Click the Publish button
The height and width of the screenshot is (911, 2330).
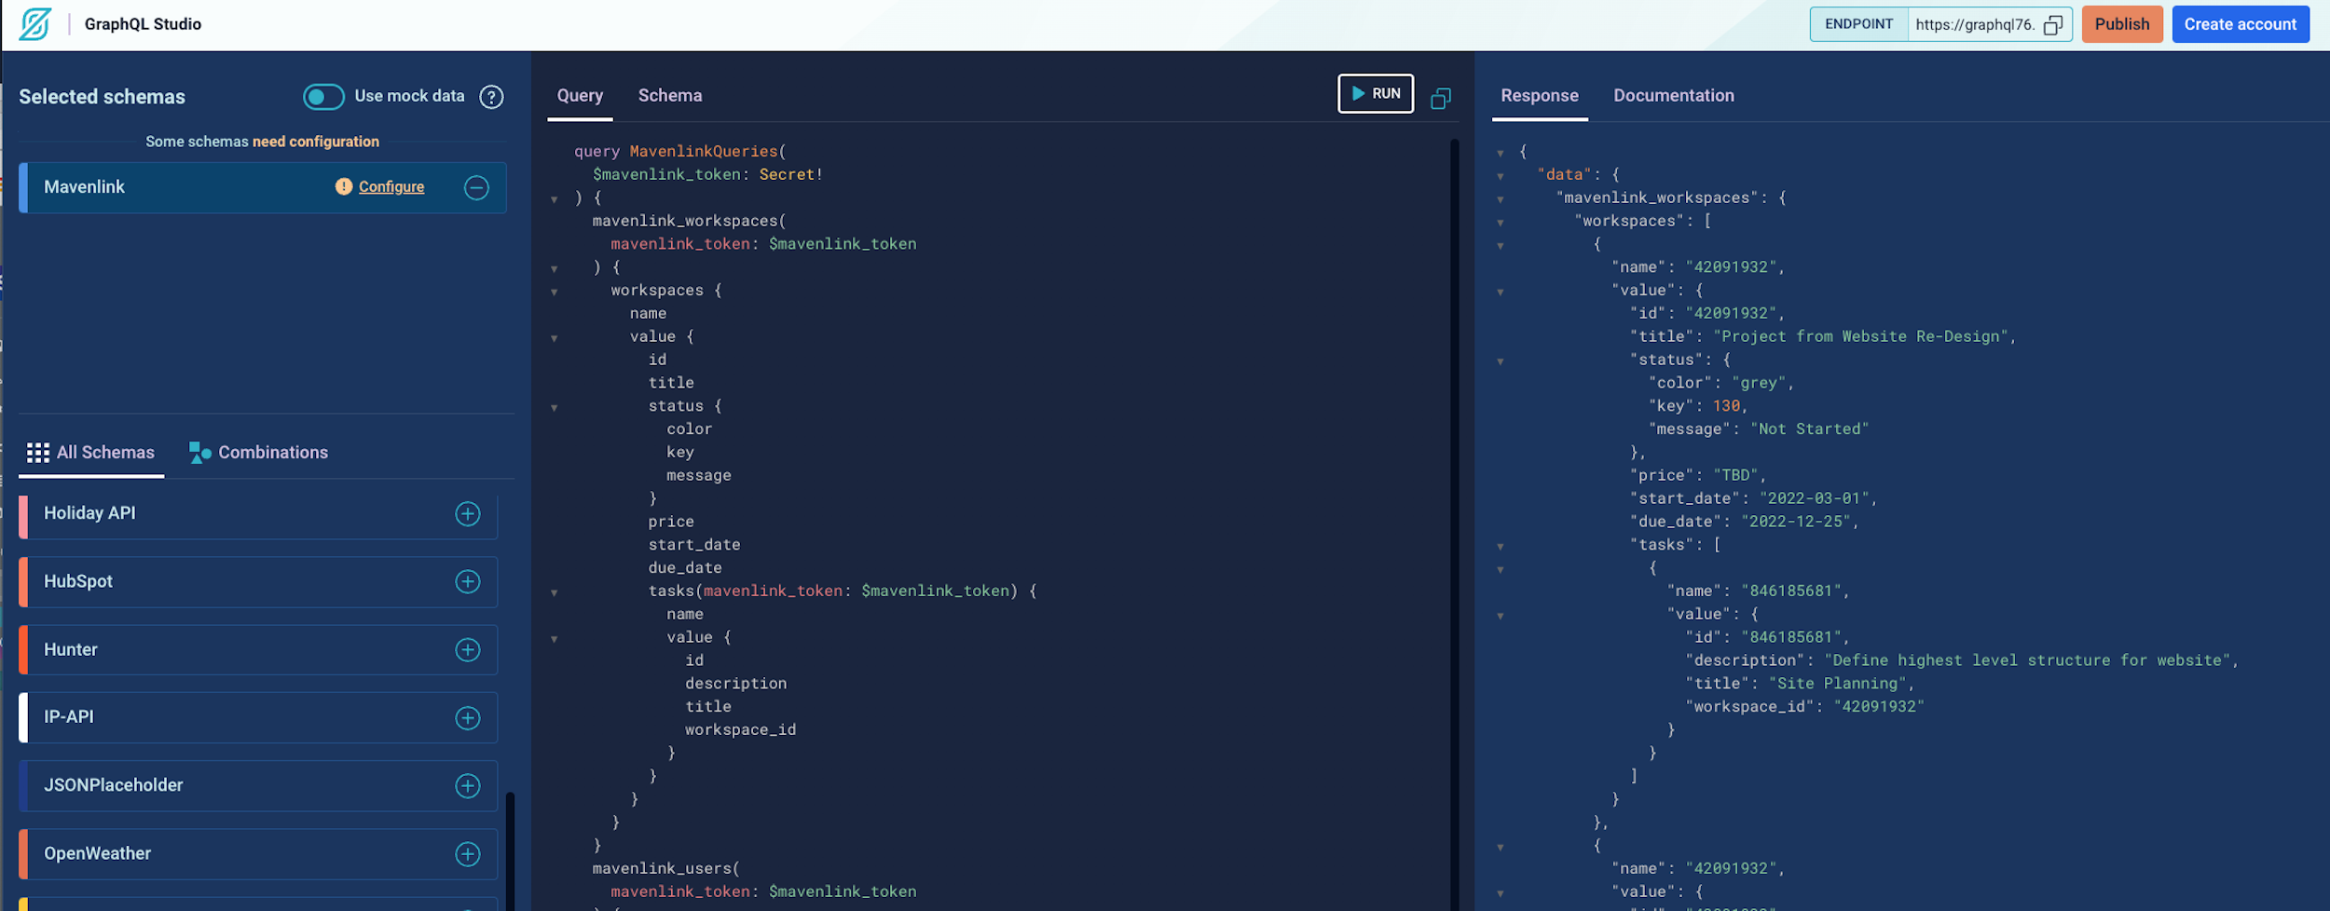point(2122,24)
